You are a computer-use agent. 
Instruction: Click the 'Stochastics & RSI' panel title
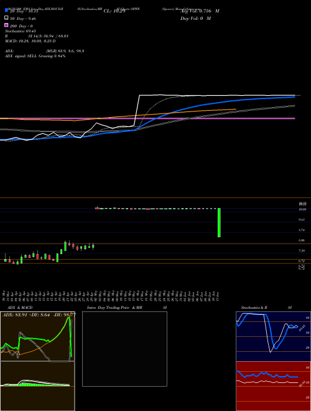click(266, 308)
